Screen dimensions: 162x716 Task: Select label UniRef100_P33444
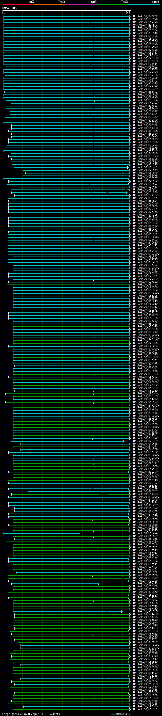[x=145, y=64]
